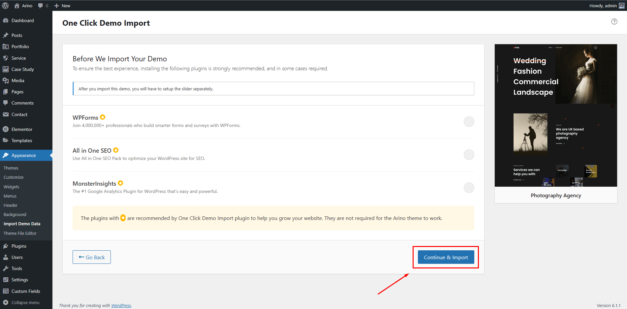Click the WordPress logo icon

coord(5,6)
